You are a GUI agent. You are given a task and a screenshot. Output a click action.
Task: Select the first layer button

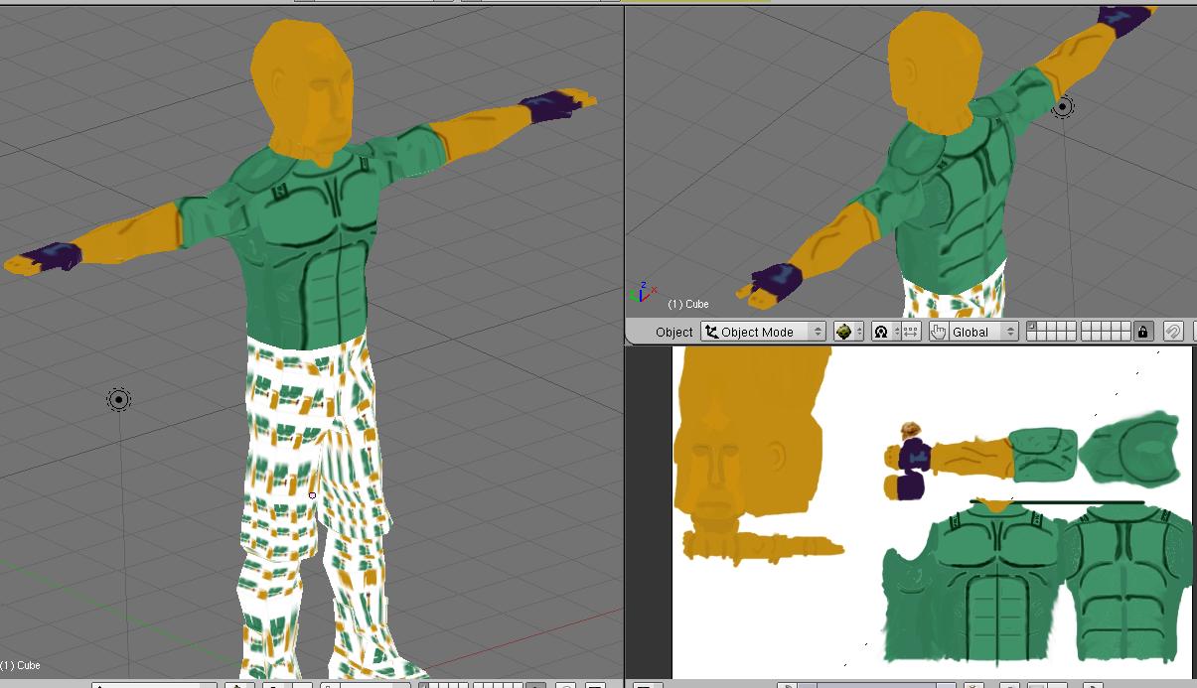tap(1032, 326)
